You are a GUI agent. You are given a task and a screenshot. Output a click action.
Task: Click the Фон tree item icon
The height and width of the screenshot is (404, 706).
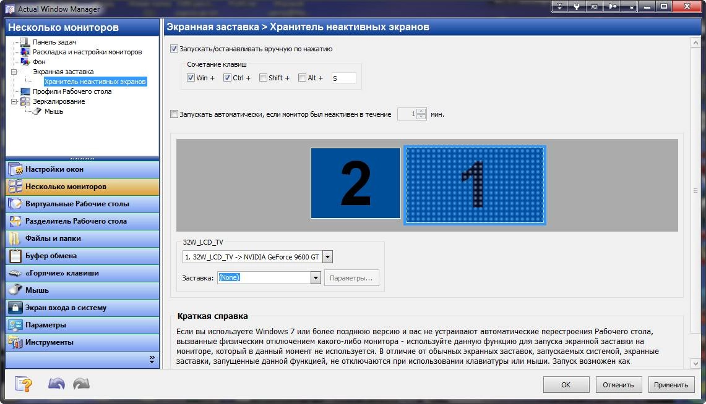coord(25,62)
